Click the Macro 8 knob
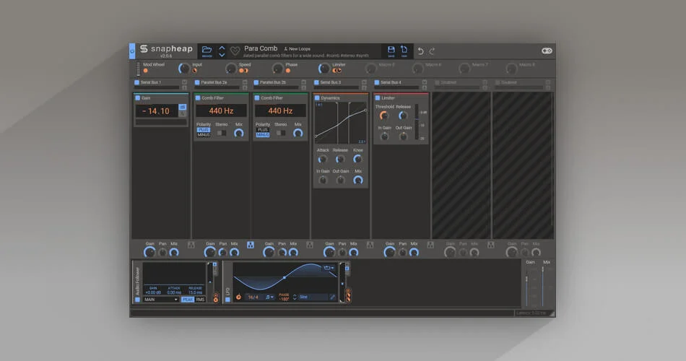This screenshot has height=361, width=686. click(x=511, y=69)
